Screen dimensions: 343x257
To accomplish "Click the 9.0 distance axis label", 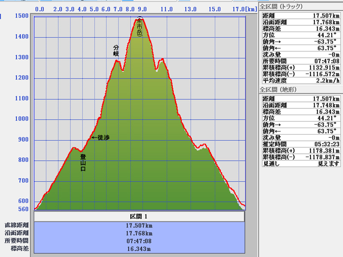I will coord(142,9).
